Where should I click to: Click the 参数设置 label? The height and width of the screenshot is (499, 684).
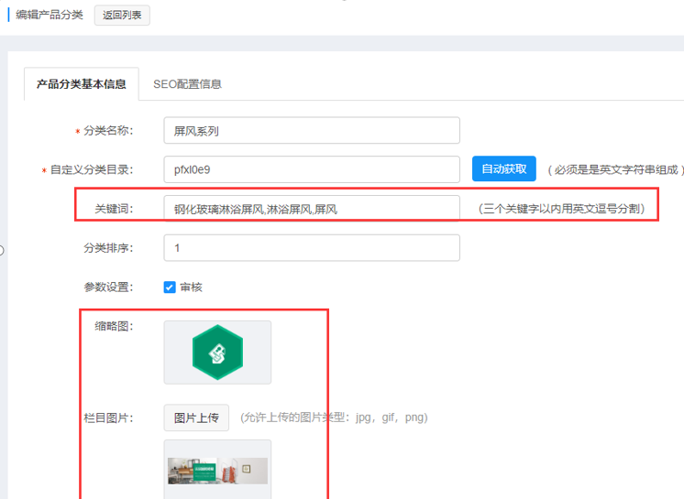[108, 287]
